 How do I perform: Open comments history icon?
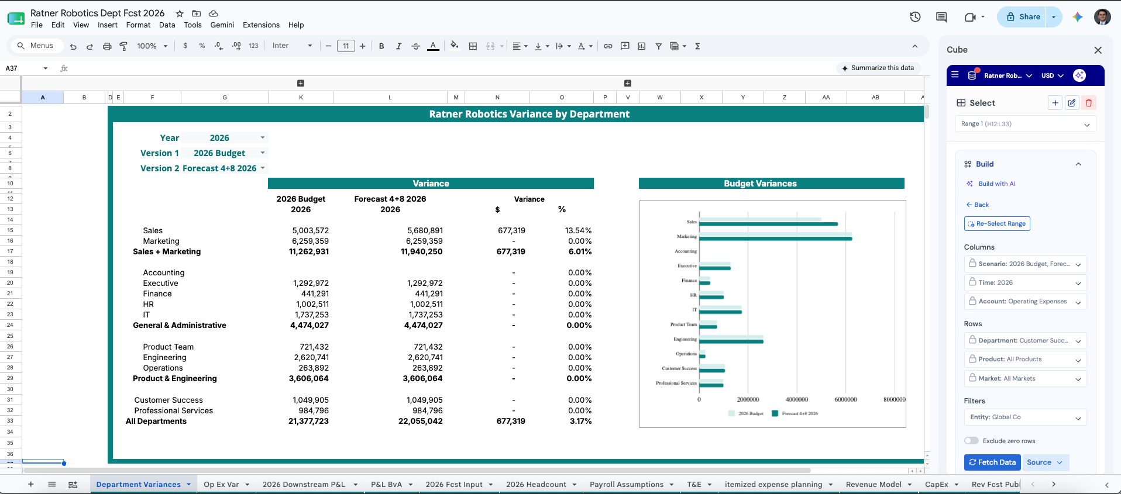(x=941, y=17)
